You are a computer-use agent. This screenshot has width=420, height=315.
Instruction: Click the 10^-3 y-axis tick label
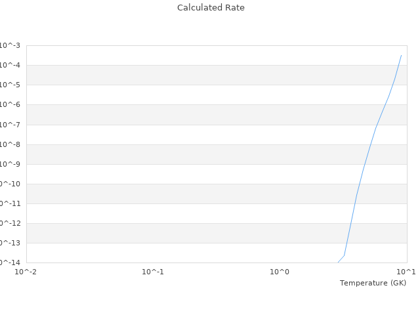tap(10, 45)
